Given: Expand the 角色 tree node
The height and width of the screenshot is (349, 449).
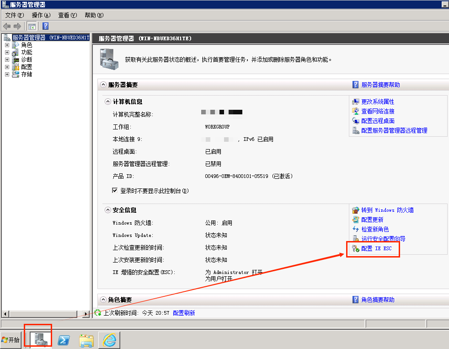Looking at the screenshot, I should pyautogui.click(x=7, y=45).
